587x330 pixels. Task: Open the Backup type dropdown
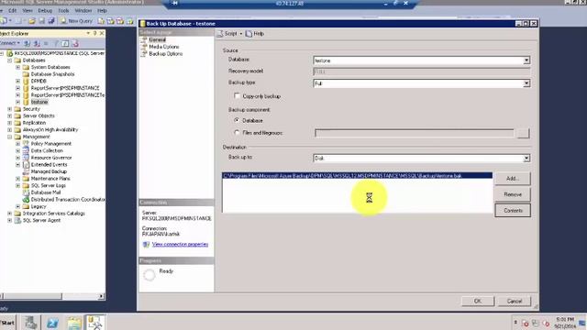tap(526, 83)
